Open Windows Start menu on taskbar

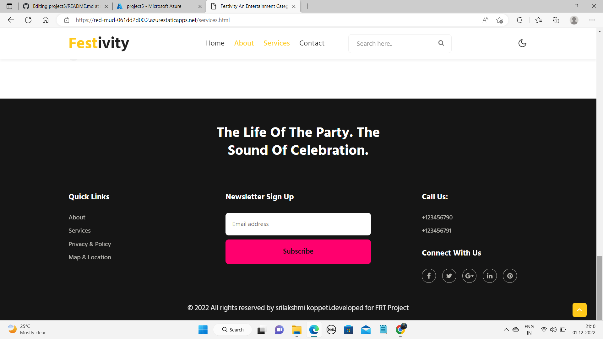(203, 330)
